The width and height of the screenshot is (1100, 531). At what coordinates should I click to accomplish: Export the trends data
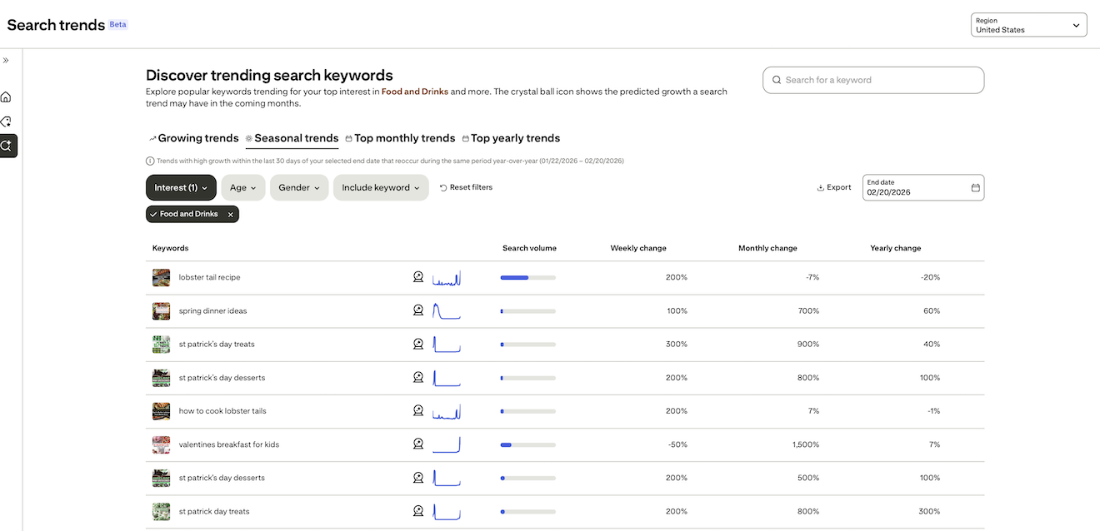click(x=833, y=188)
